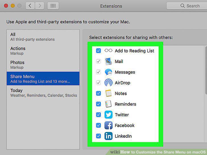Viewport: 207px width, 155px height.
Task: Click the Messages speech bubble icon
Action: click(108, 72)
